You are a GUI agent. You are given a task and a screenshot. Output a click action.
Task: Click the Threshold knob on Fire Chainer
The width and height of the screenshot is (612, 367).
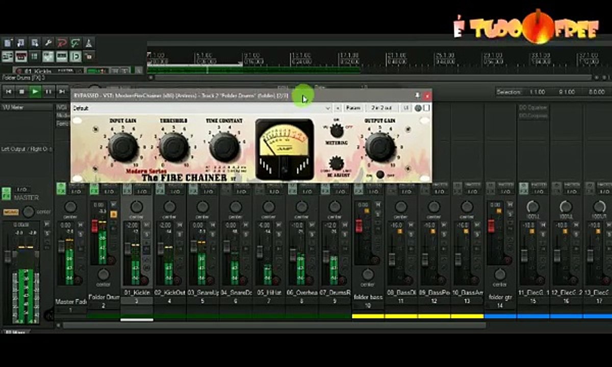[x=174, y=147]
